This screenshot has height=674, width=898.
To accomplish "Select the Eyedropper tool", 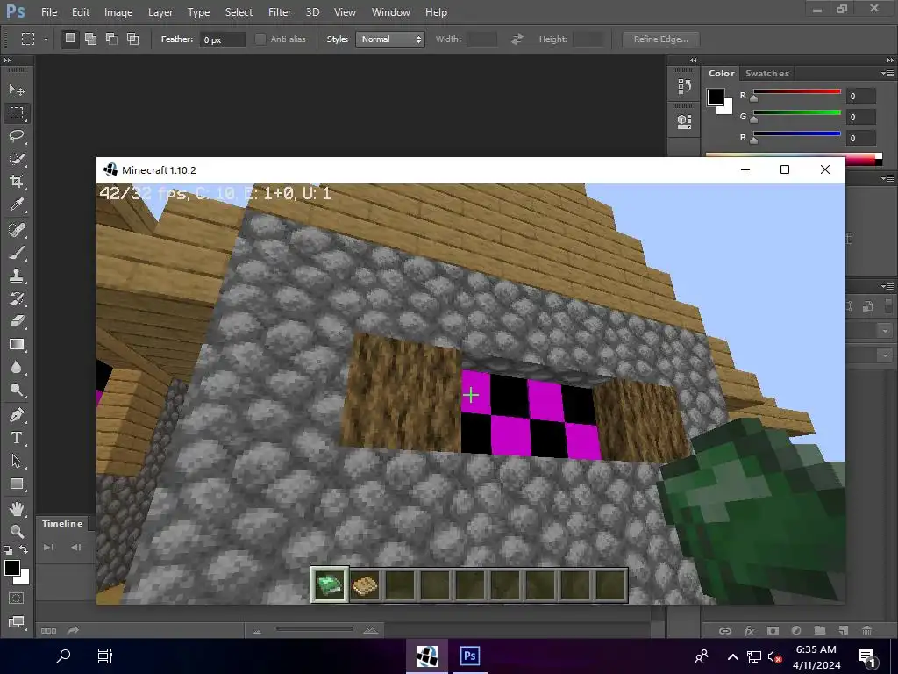I will (x=17, y=204).
